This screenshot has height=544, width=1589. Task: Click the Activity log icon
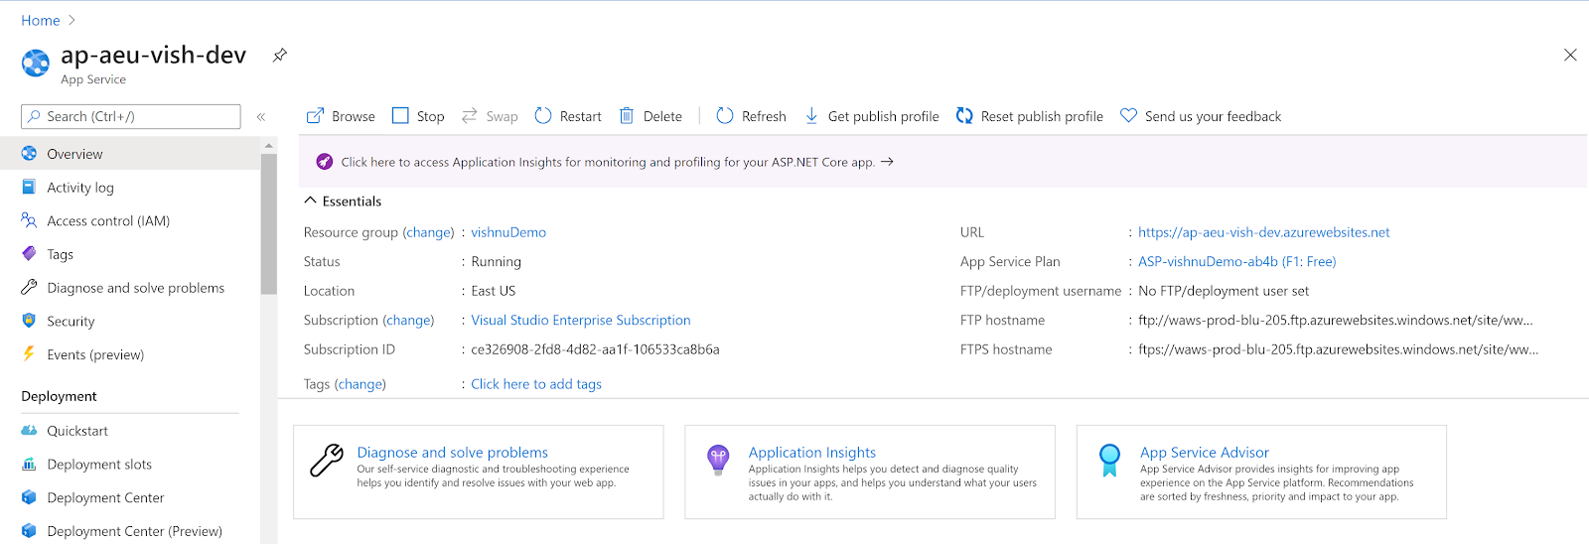[x=29, y=187]
